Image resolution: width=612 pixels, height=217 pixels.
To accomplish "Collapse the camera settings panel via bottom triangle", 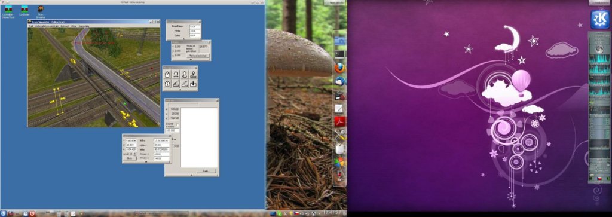I will tap(183, 39).
